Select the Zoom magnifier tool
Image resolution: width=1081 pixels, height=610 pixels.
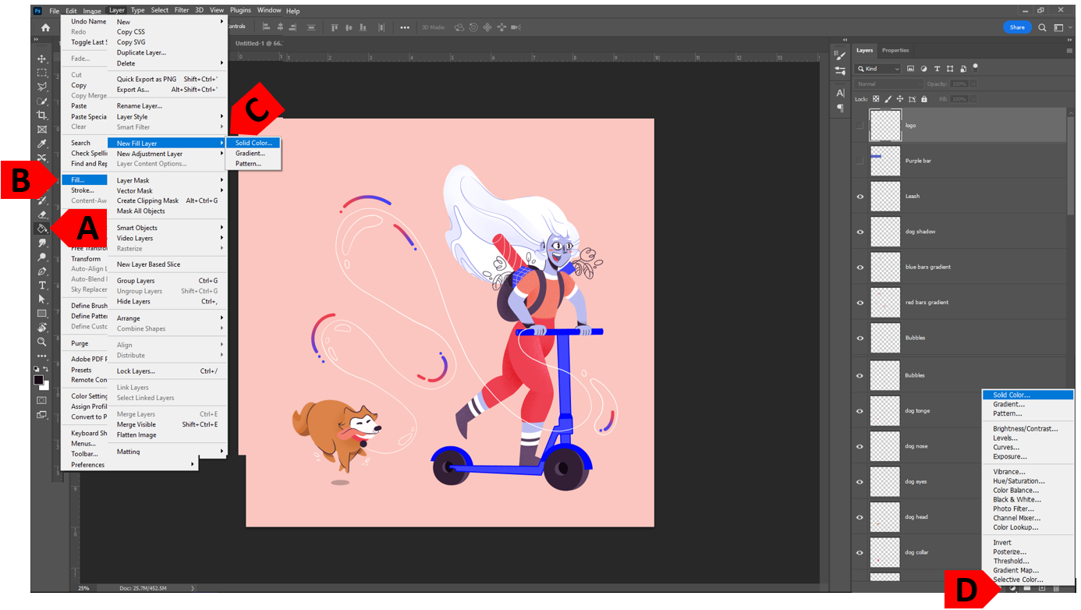tap(42, 342)
